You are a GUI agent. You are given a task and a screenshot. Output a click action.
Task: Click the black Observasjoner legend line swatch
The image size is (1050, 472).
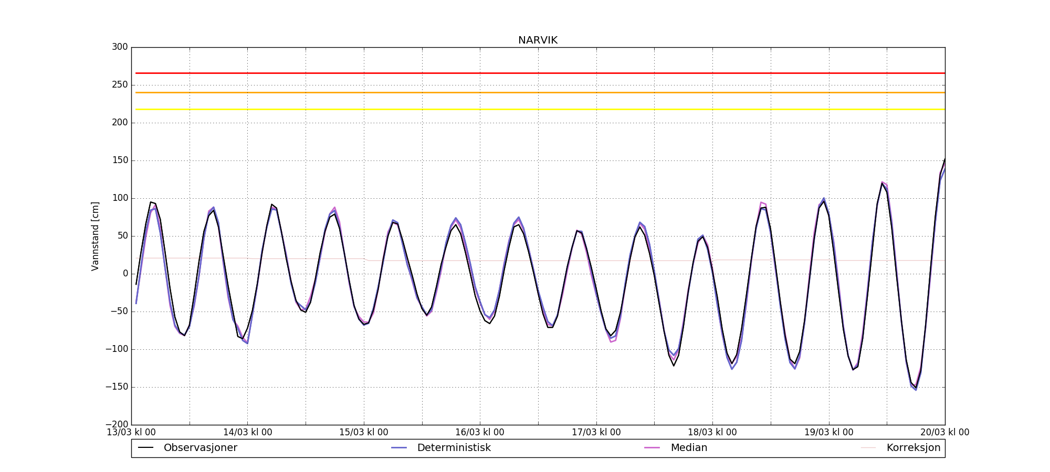(145, 448)
